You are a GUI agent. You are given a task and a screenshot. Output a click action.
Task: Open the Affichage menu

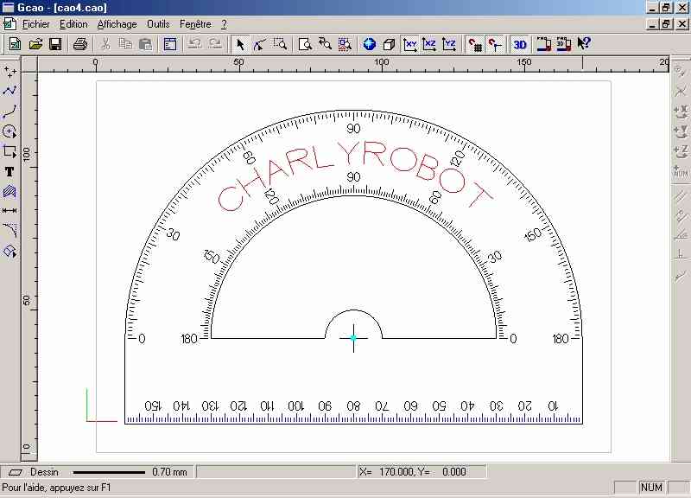[x=117, y=24]
